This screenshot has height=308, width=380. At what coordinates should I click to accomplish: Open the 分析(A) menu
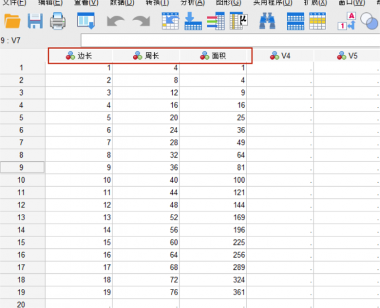tap(192, 3)
